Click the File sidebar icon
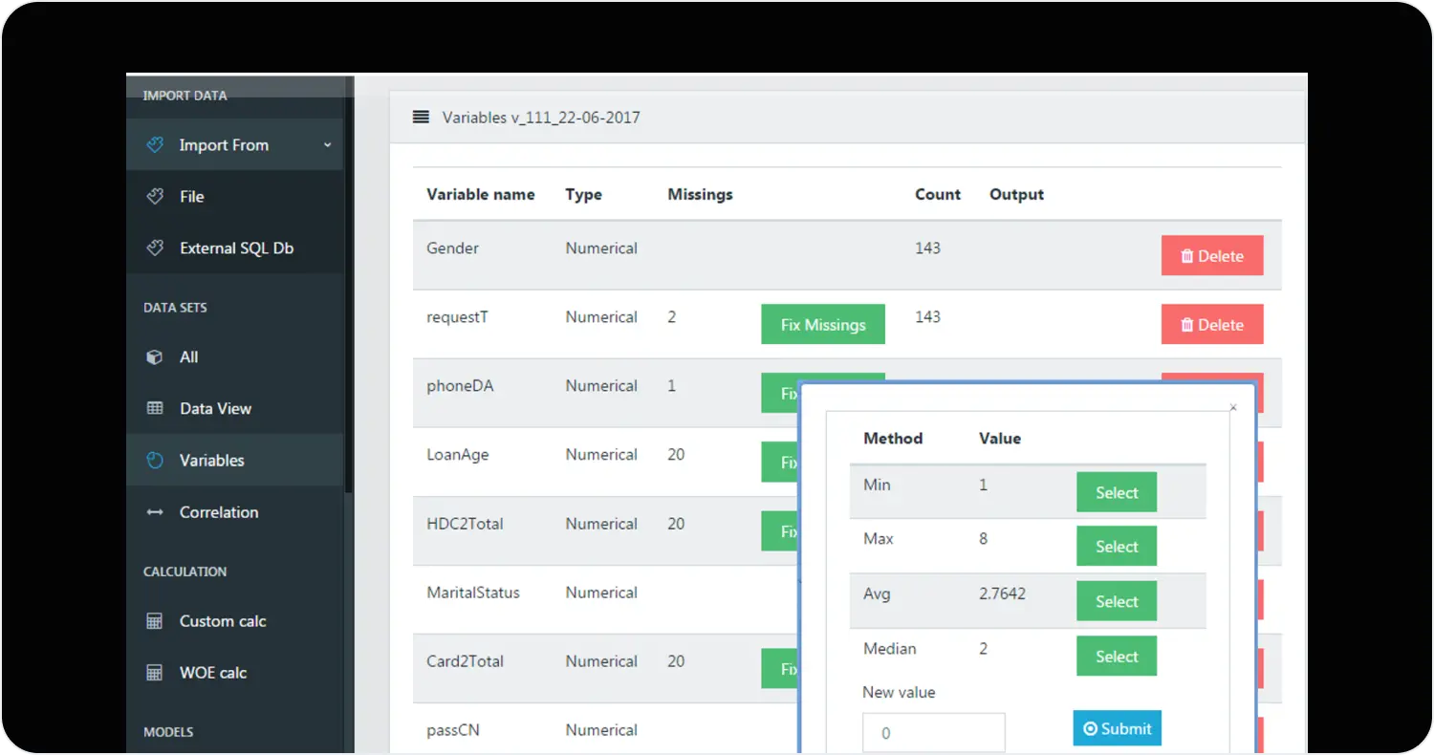 point(155,196)
